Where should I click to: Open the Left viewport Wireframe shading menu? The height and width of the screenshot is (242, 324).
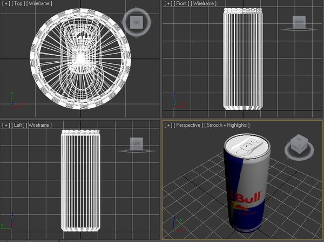pyautogui.click(x=39, y=125)
